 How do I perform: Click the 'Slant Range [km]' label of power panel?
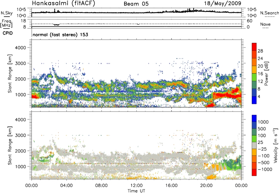coord(10,74)
